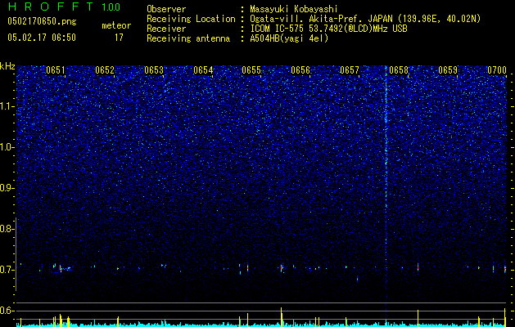Image resolution: width=515 pixels, height=327 pixels.
Task: Click observer name Masayuki Kobayashi
Action: (294, 9)
